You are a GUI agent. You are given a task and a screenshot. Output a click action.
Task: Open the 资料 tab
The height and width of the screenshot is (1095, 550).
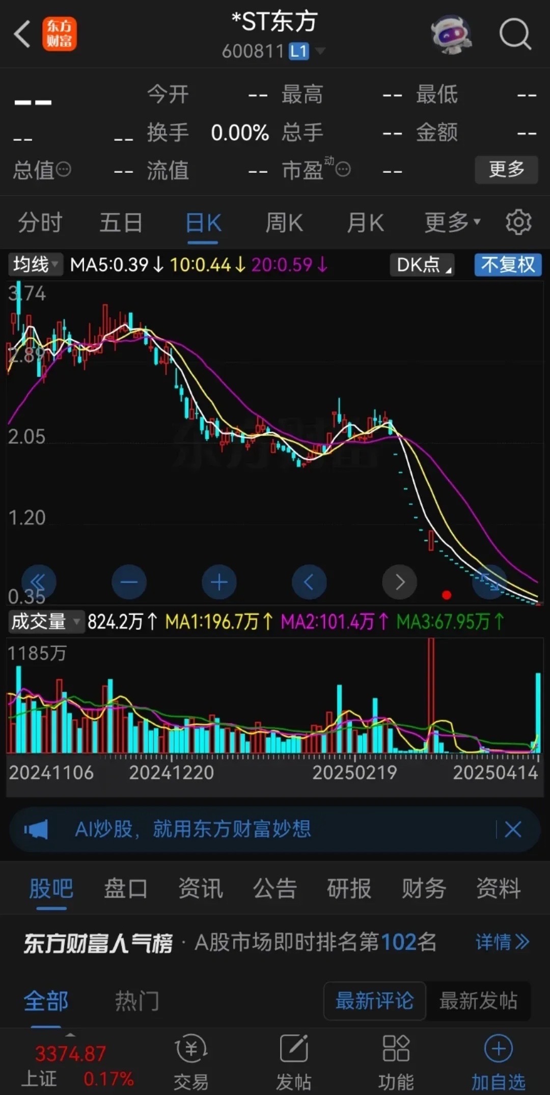click(x=499, y=889)
